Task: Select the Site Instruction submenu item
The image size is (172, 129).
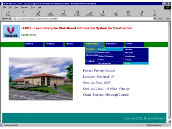Action: (110, 63)
